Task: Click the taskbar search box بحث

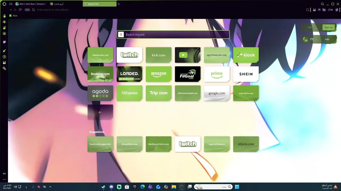Action: tap(213, 187)
